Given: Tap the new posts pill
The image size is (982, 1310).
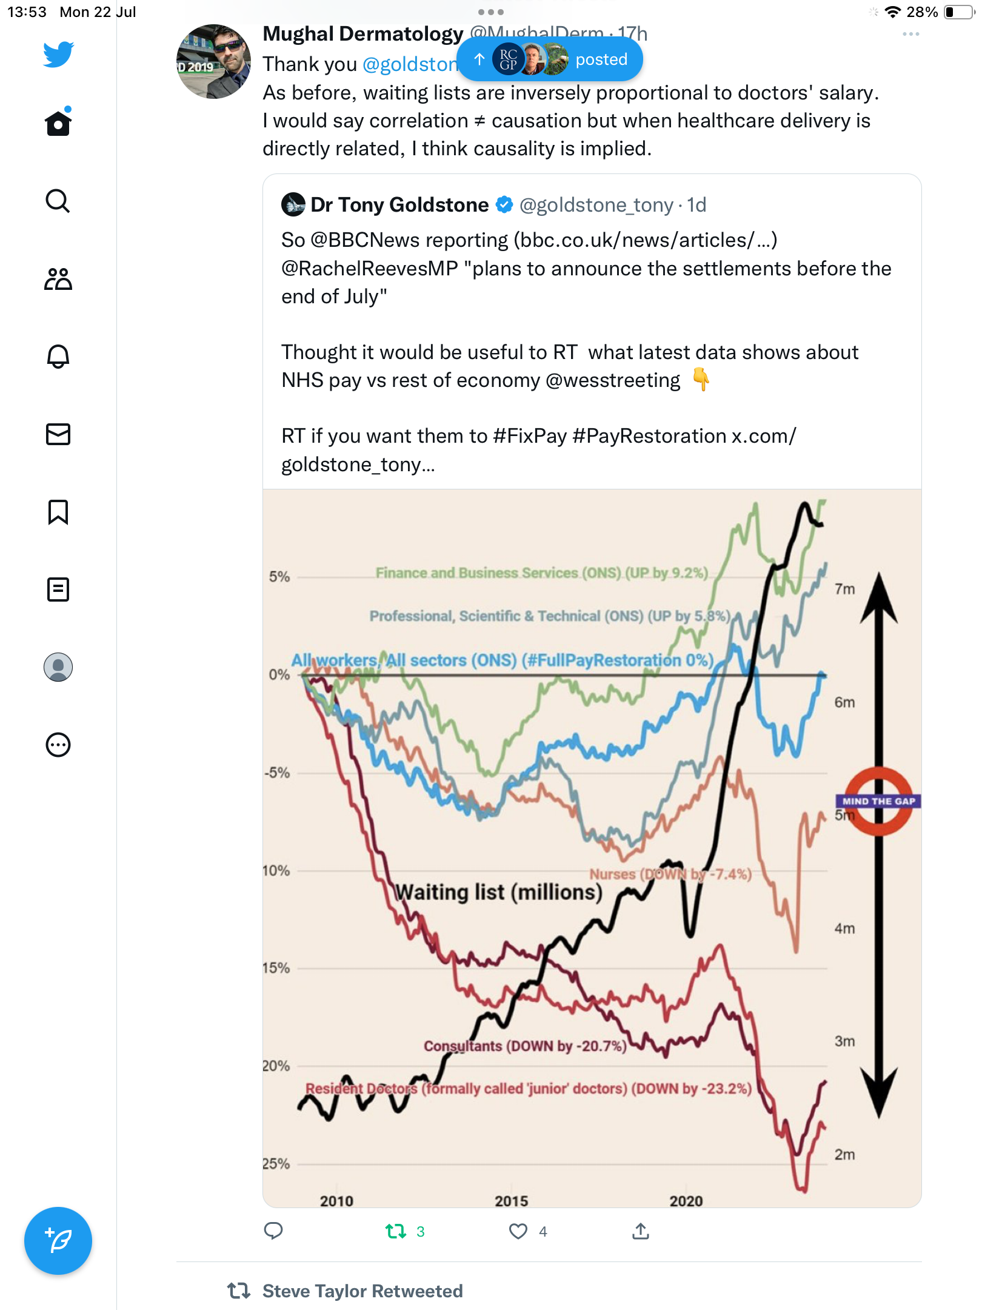Looking at the screenshot, I should (550, 59).
